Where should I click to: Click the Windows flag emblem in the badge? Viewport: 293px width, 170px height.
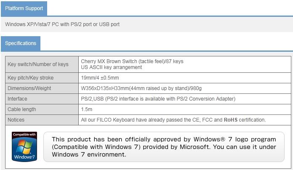[x=24, y=147]
